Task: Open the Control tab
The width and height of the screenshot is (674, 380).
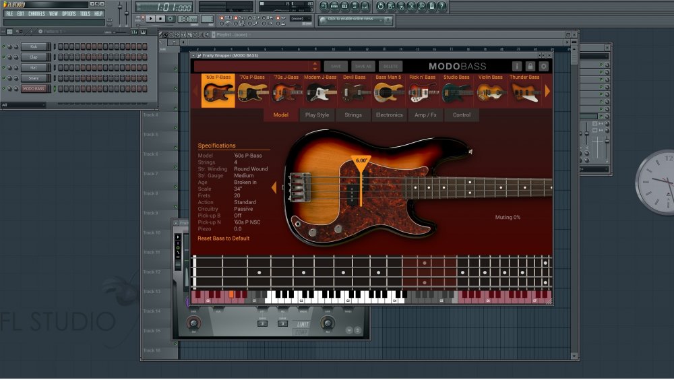Action: click(x=461, y=115)
